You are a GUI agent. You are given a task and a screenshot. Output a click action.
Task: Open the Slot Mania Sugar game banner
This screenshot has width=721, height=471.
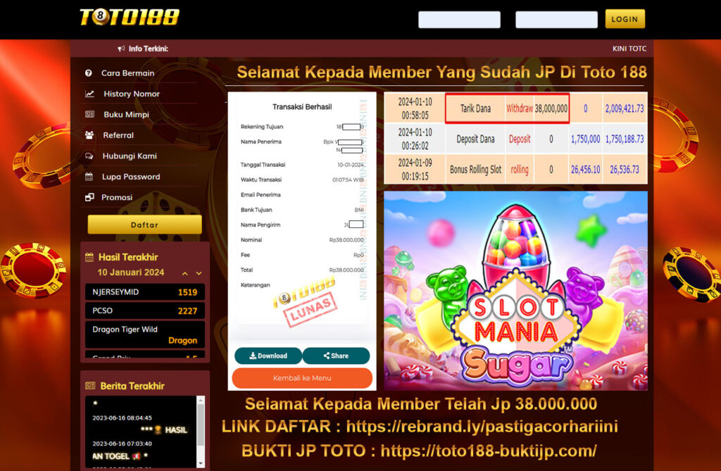pos(515,291)
